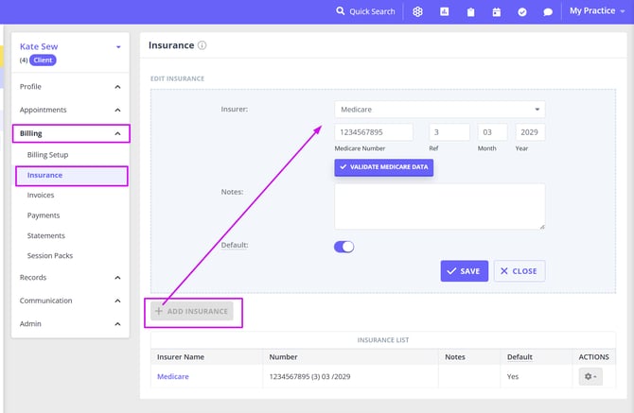
Task: Open the clipboard icon in top bar
Action: (470, 11)
